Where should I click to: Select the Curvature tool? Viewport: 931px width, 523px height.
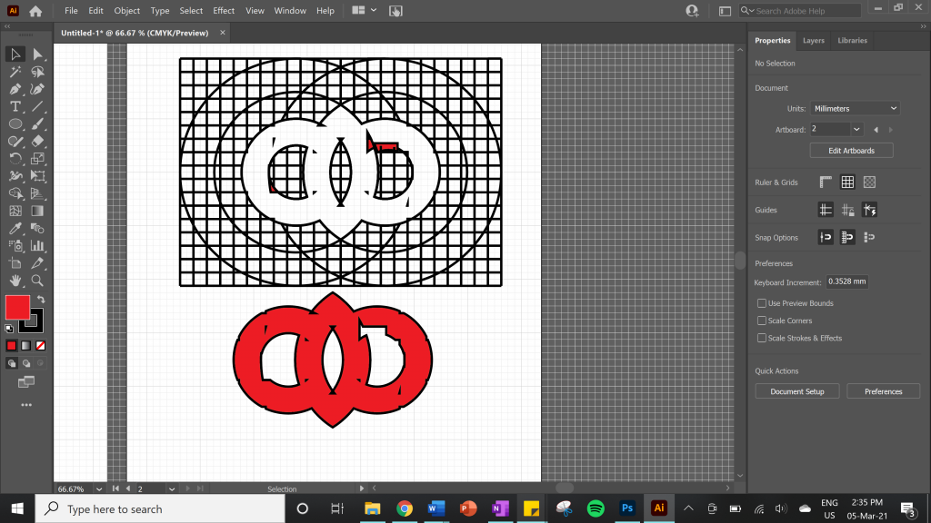tap(37, 90)
